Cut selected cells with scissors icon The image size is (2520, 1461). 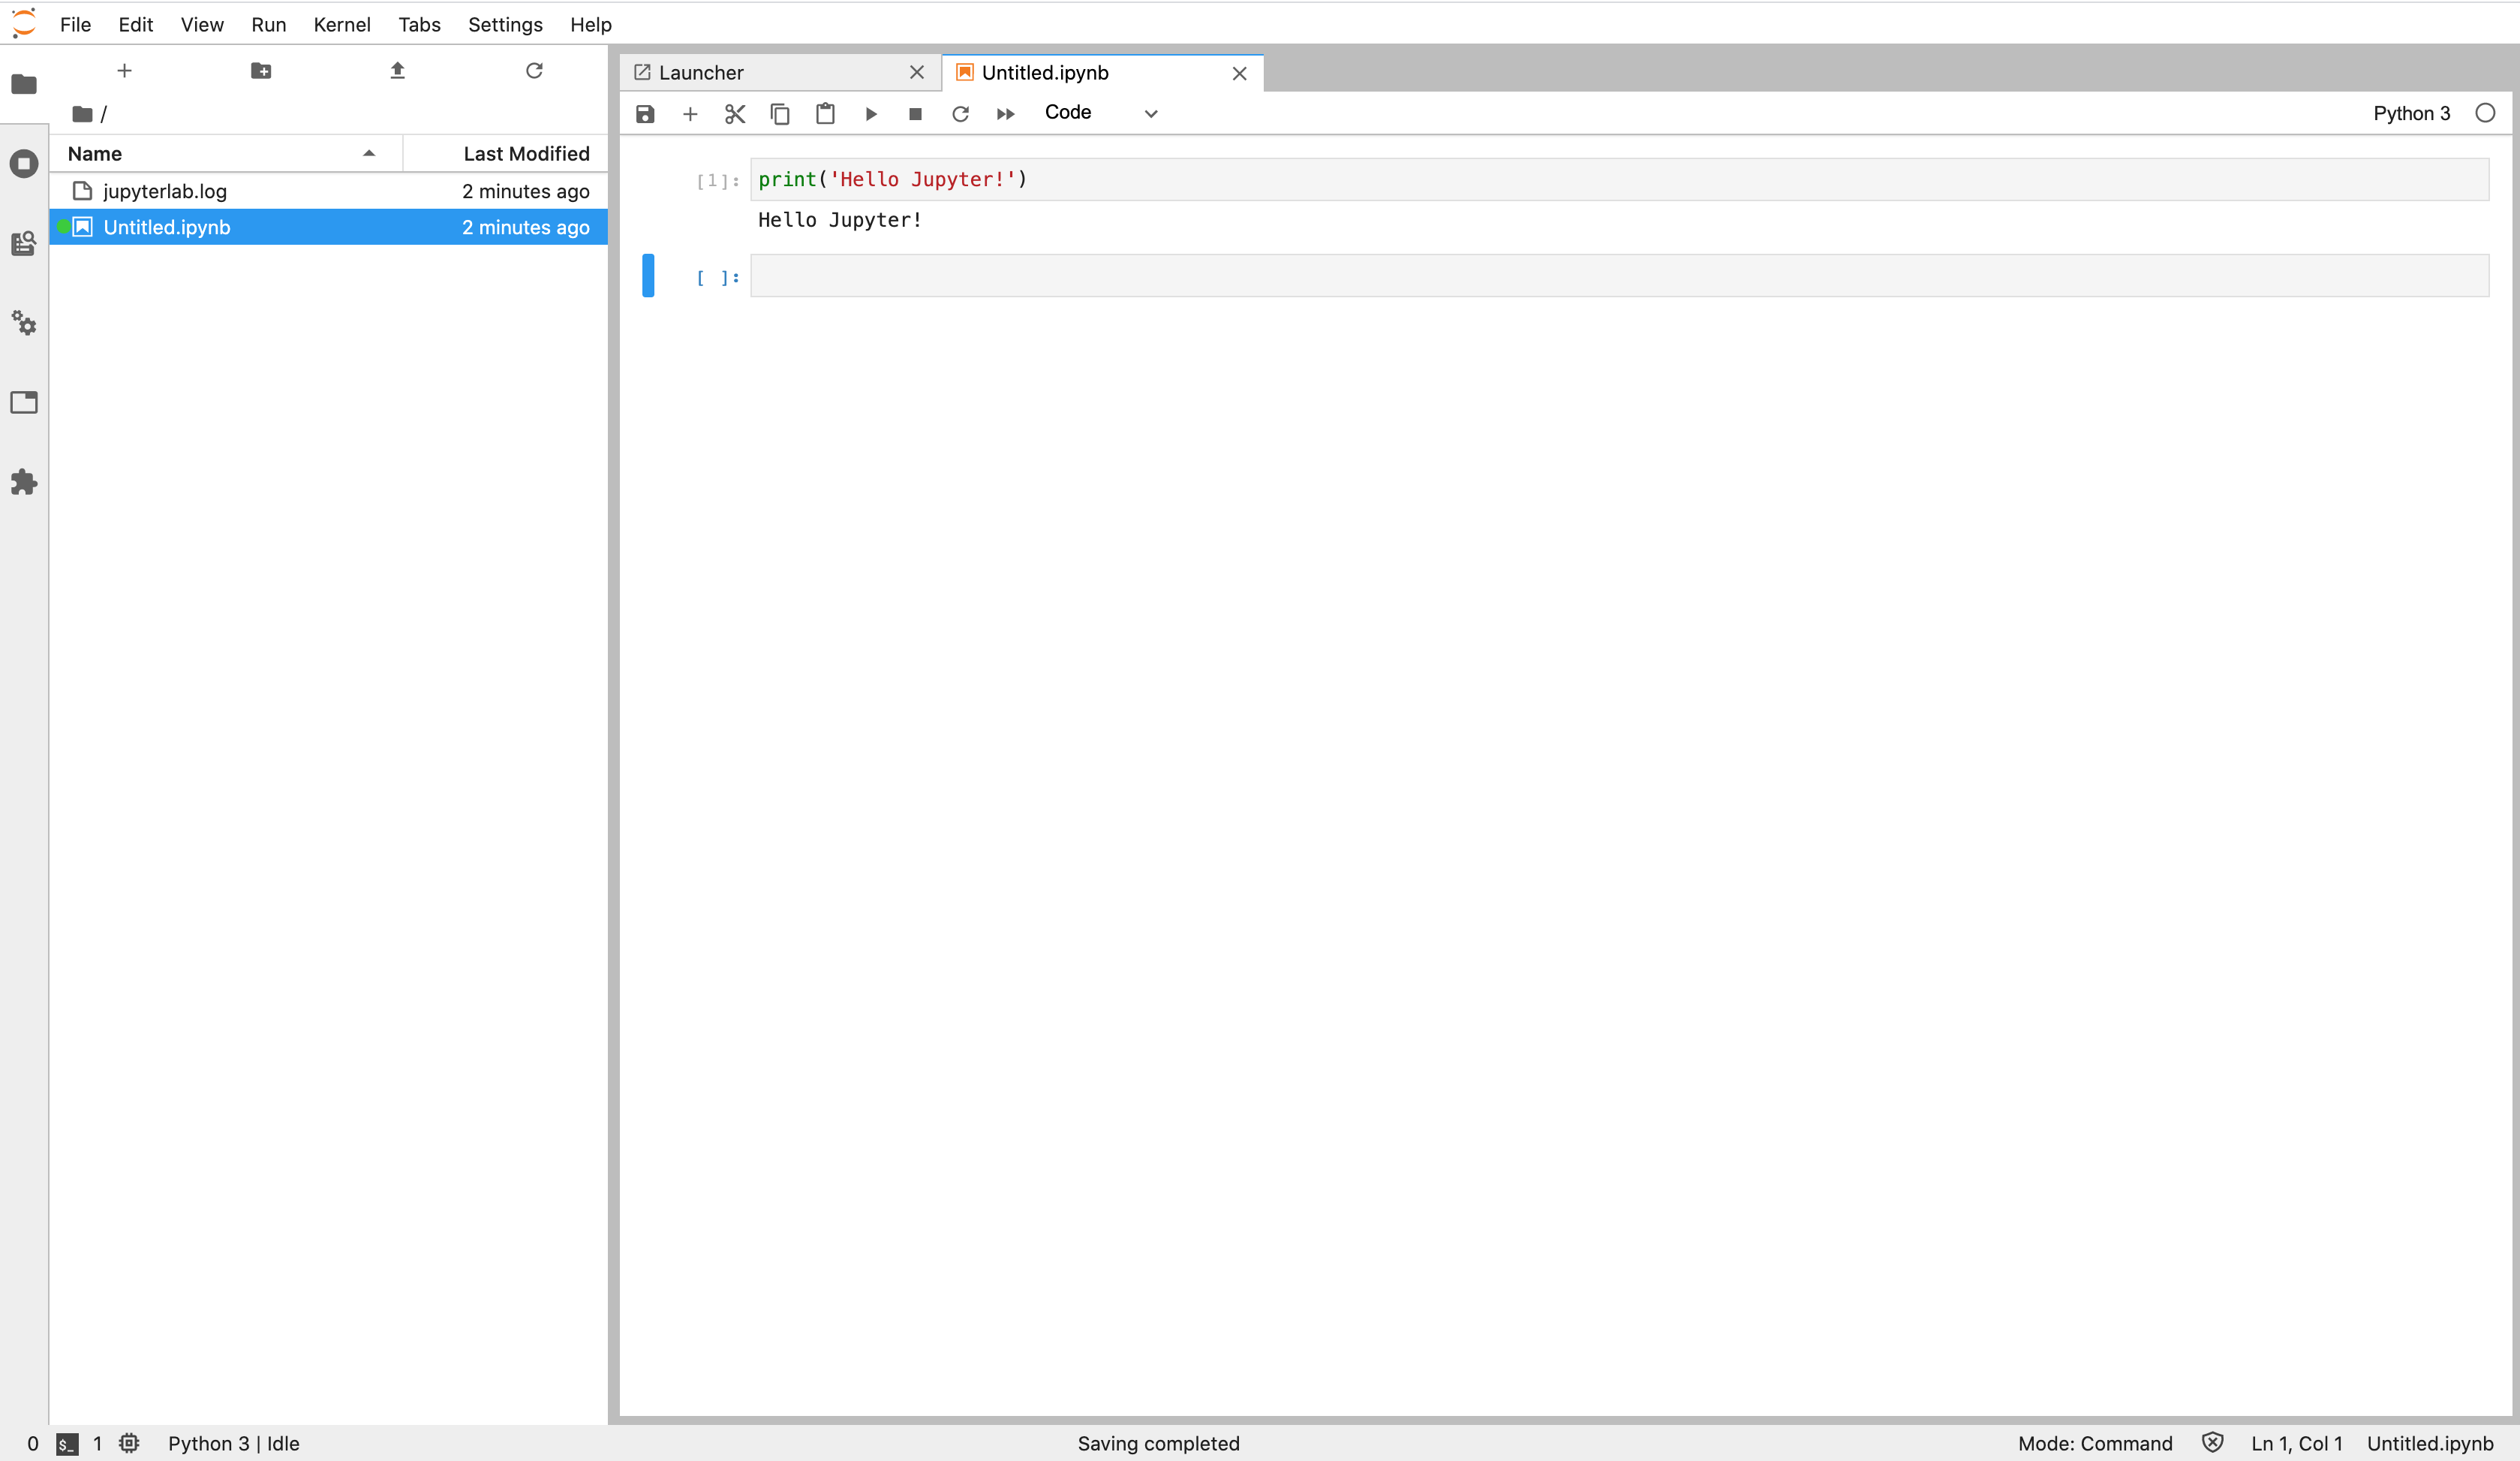click(x=735, y=114)
